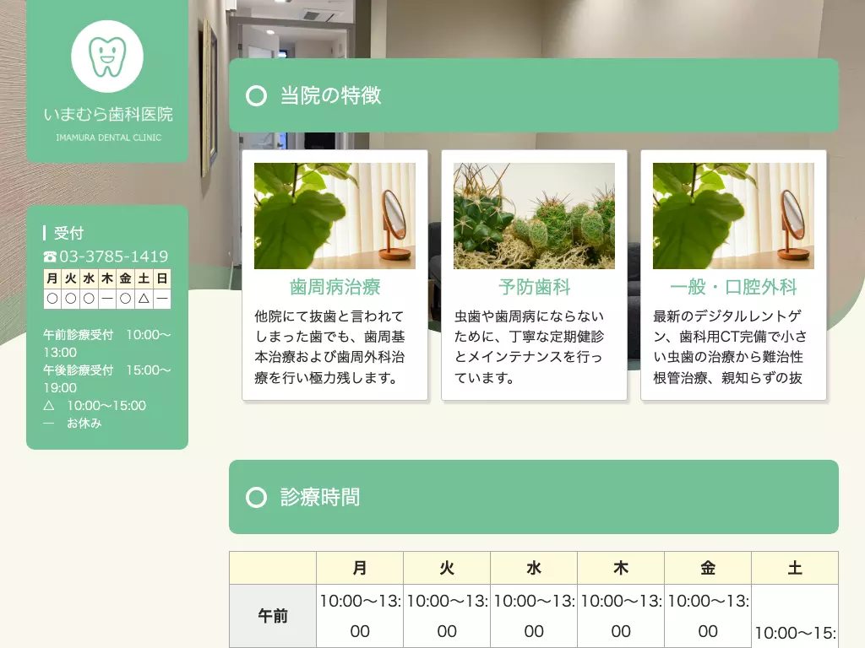This screenshot has height=648, width=865.
Task: Open the 歯周病治療 card photo
Action: click(x=335, y=215)
